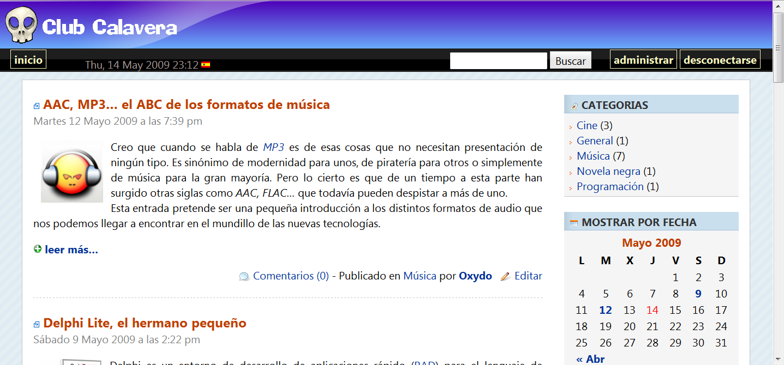Screen dimensions: 784x365
Task: Click desconectarse to log out
Action: [x=720, y=60]
